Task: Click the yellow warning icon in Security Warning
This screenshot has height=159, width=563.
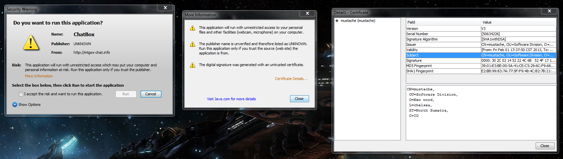Action: (31, 43)
